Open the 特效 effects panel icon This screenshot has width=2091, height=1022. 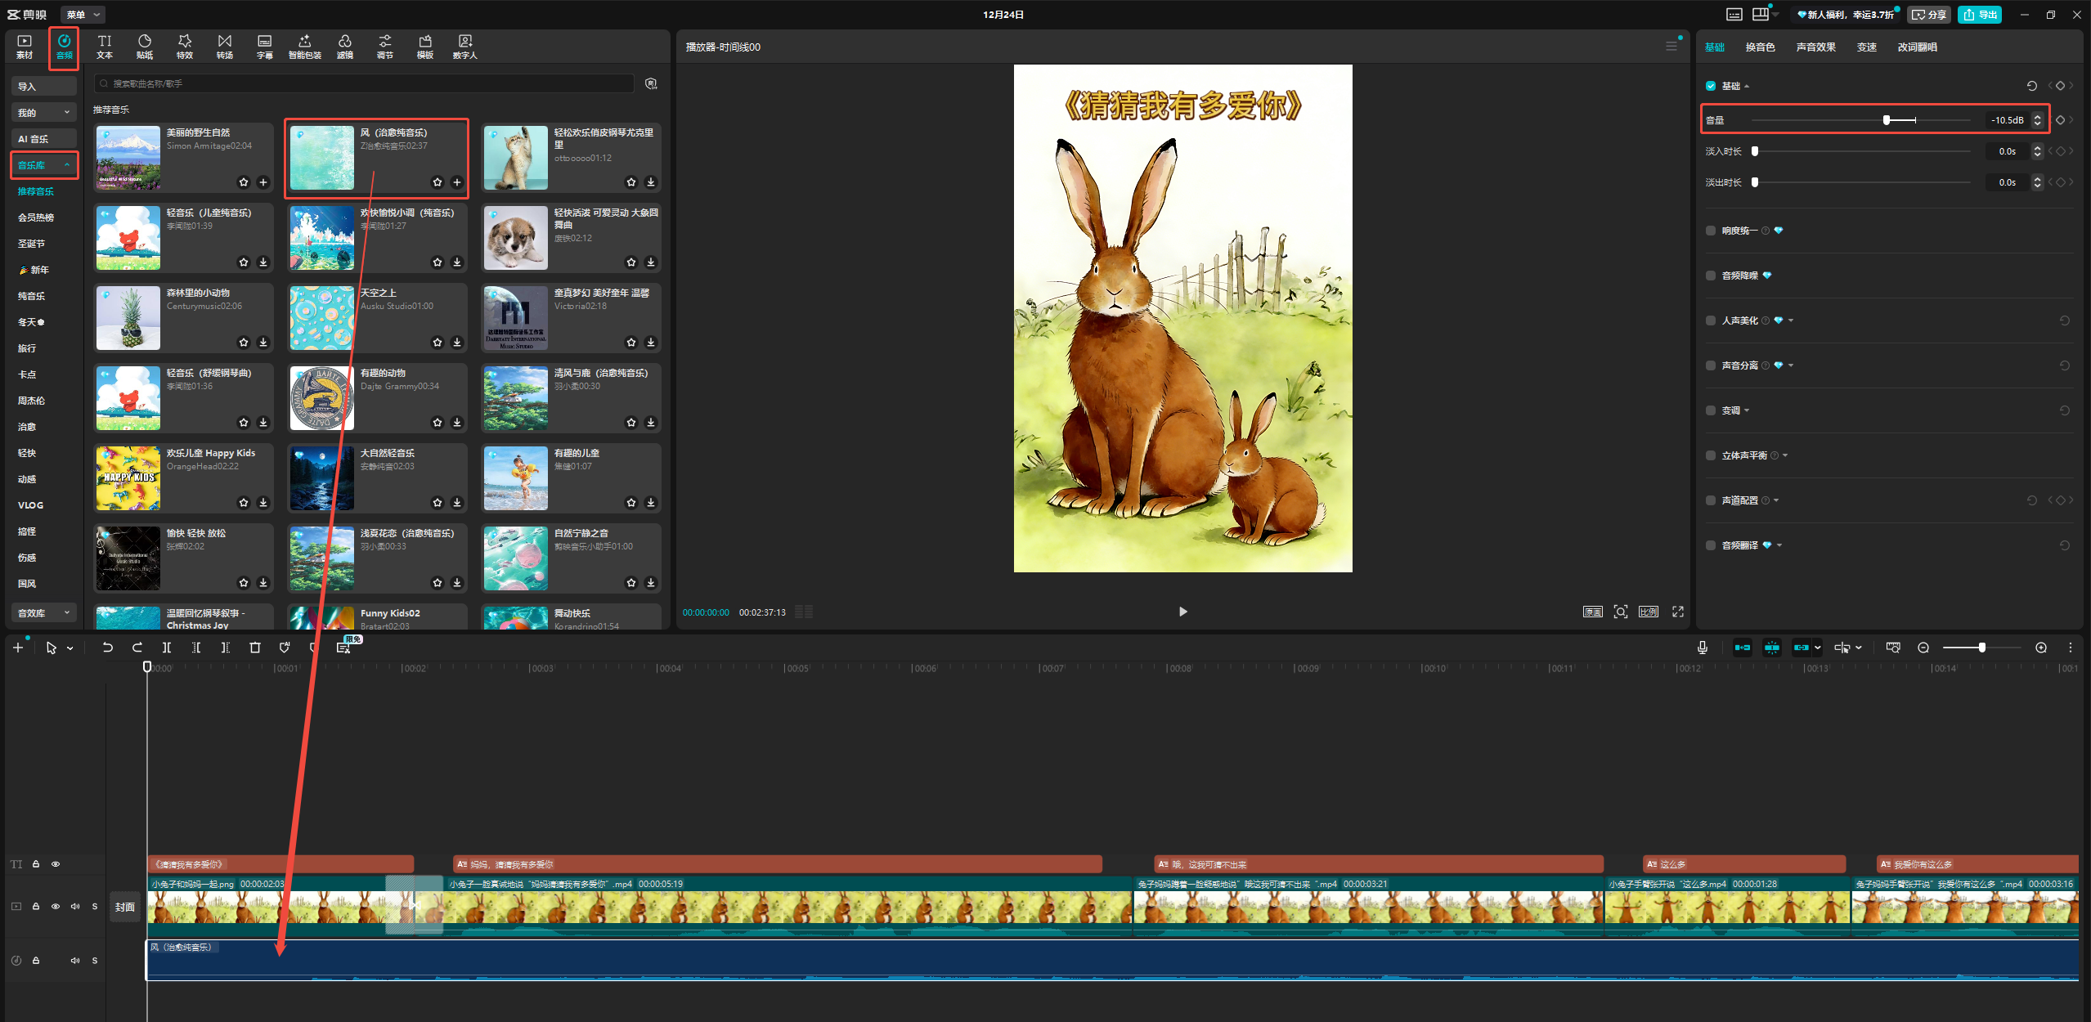coord(185,46)
